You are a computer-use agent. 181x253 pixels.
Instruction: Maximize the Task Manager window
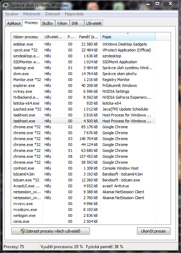[157, 4]
